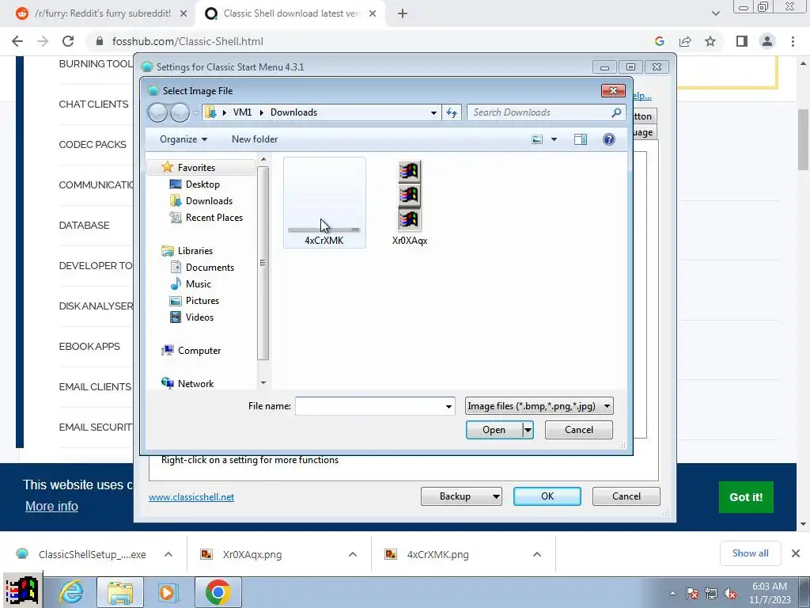Click the Open button
Image resolution: width=810 pixels, height=608 pixels.
[494, 430]
